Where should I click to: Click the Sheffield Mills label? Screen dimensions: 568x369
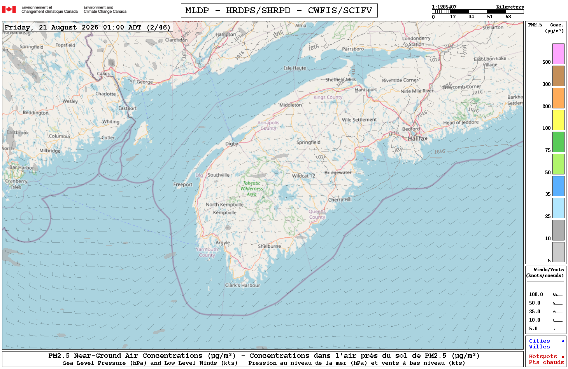(340, 80)
